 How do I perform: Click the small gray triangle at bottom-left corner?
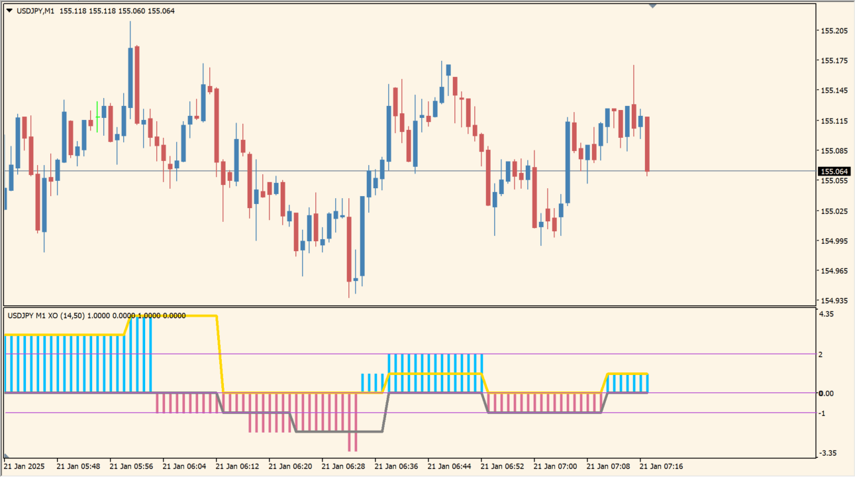pyautogui.click(x=7, y=456)
